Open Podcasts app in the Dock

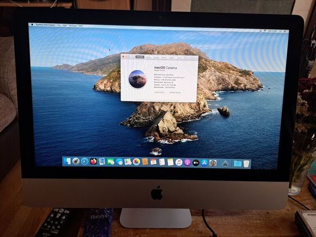pyautogui.click(x=187, y=162)
